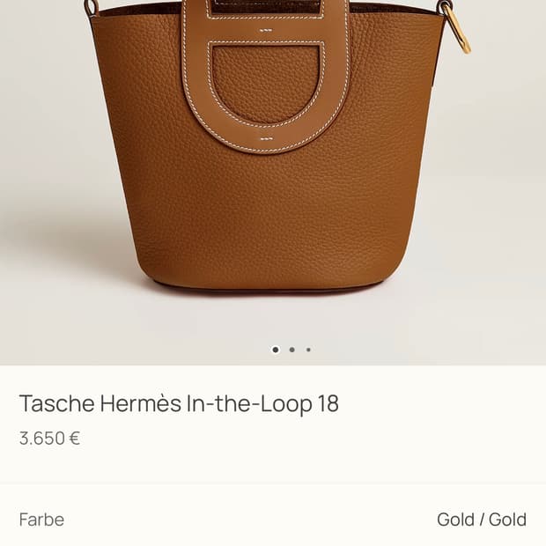The width and height of the screenshot is (546, 546).
Task: Click the lower white stitch mark on handle
Action: [x=267, y=139]
